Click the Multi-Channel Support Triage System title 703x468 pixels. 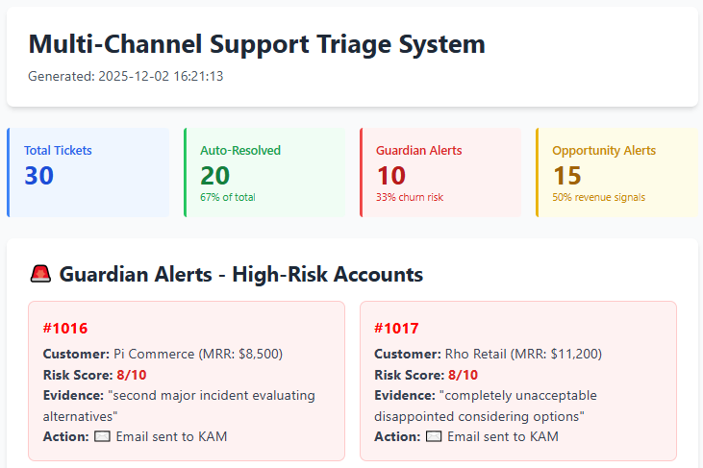coord(257,44)
